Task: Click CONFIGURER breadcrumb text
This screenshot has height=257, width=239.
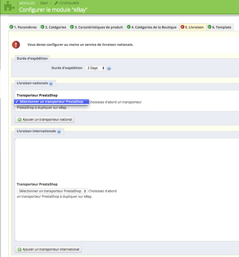Action: pos(69,3)
